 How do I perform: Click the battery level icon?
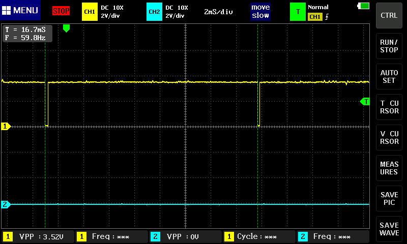[363, 6]
